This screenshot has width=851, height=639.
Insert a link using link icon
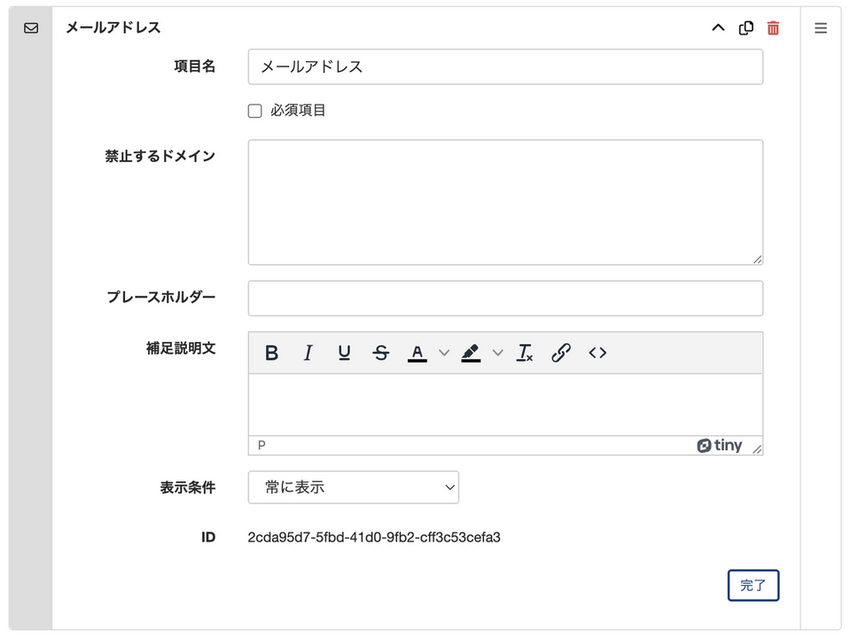(561, 353)
